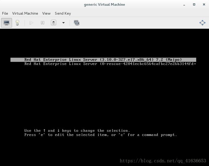Image resolution: width=209 pixels, height=166 pixels.
Task: Select the 0-rescue boot entry
Action: [110, 64]
